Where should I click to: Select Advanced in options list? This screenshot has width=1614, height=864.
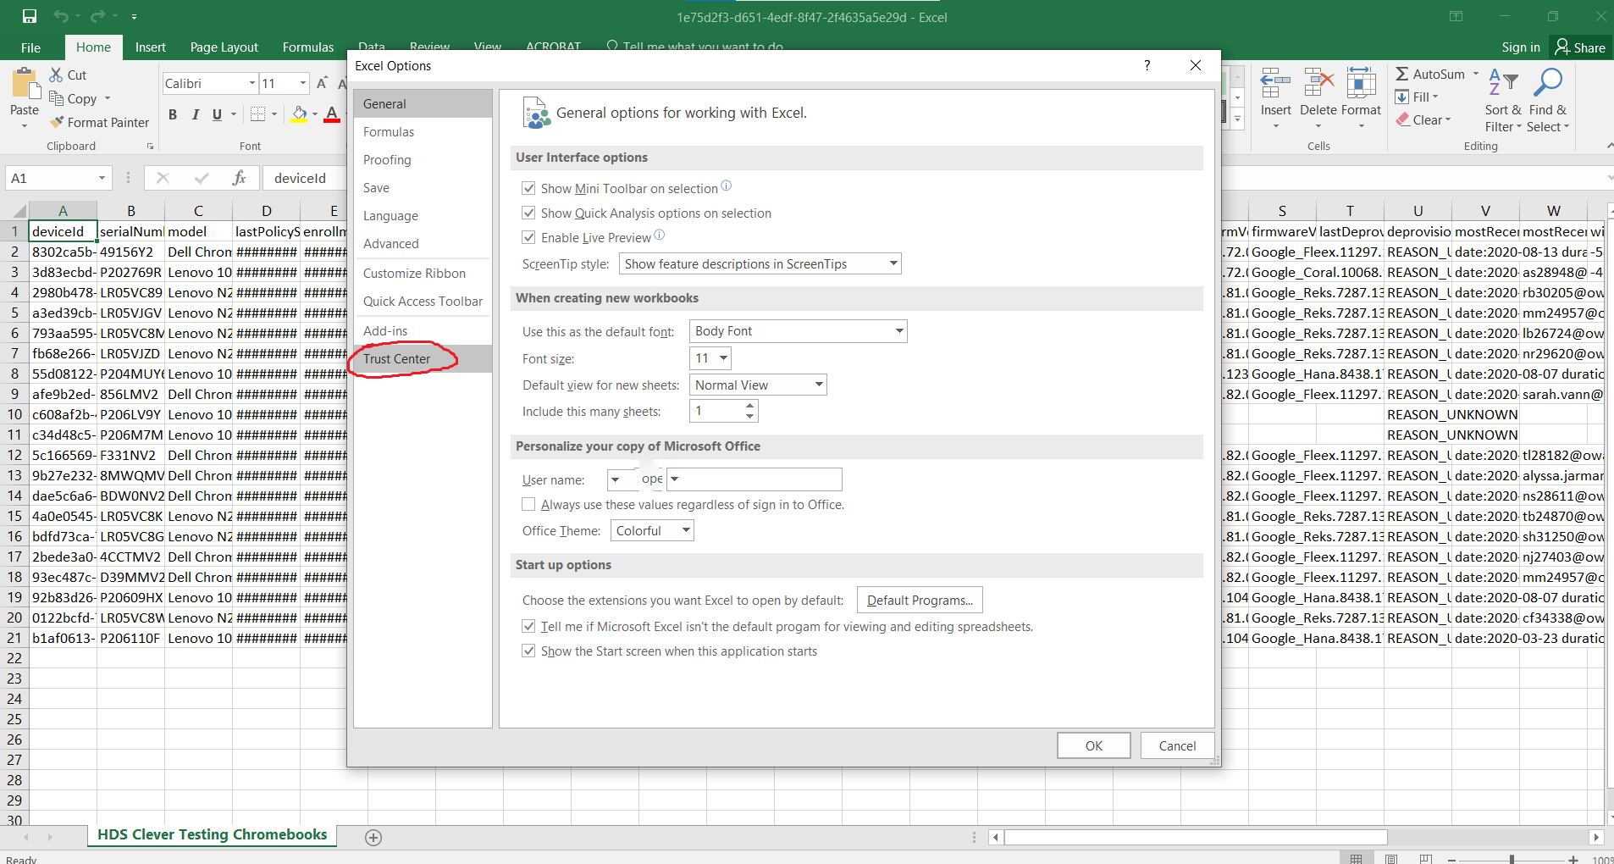click(423, 243)
